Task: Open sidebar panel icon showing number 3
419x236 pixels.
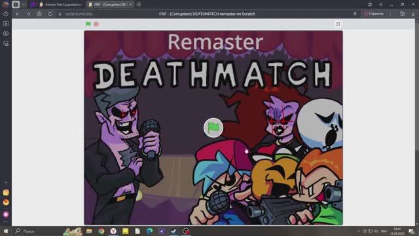Action: pyautogui.click(x=6, y=24)
